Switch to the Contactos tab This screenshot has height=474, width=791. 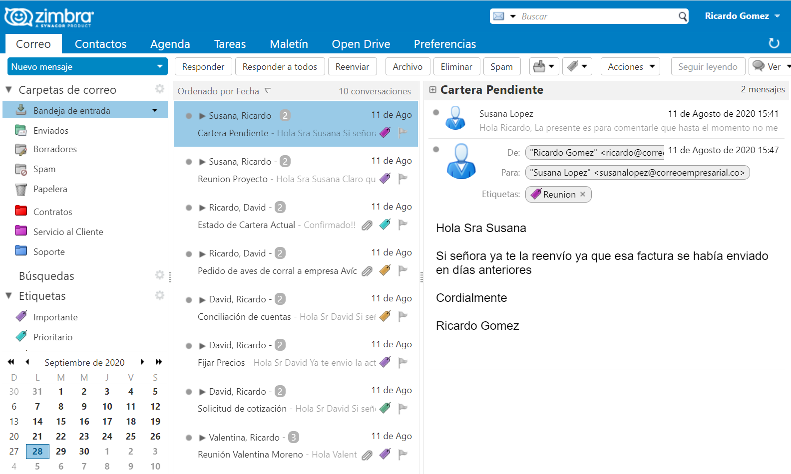coord(100,44)
